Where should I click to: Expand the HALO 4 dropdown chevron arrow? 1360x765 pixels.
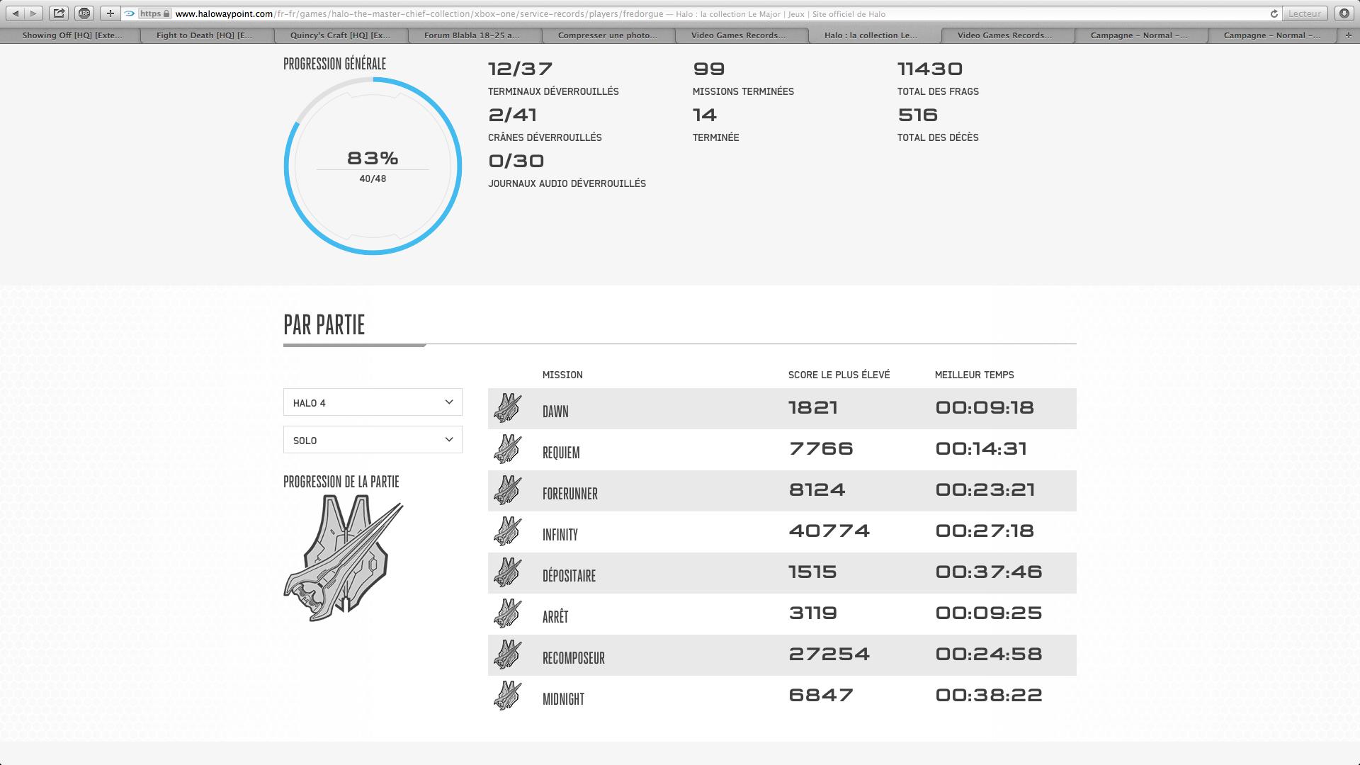[448, 402]
